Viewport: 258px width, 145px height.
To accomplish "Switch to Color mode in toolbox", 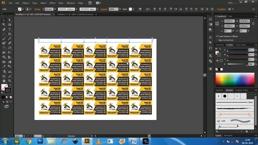I will click(3, 97).
